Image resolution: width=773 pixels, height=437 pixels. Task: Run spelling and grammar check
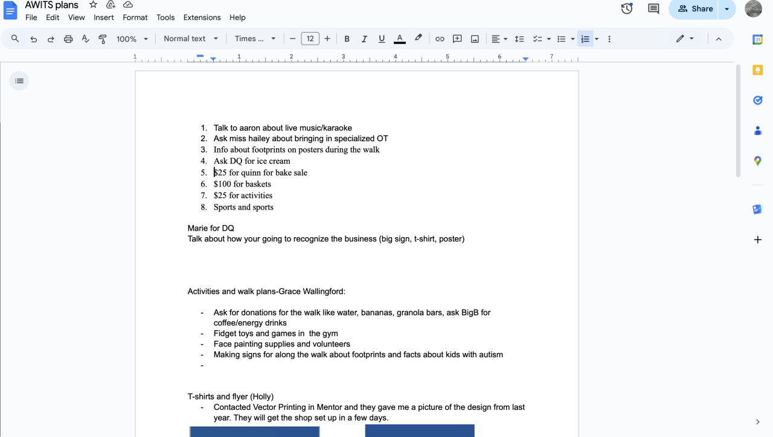tap(86, 39)
